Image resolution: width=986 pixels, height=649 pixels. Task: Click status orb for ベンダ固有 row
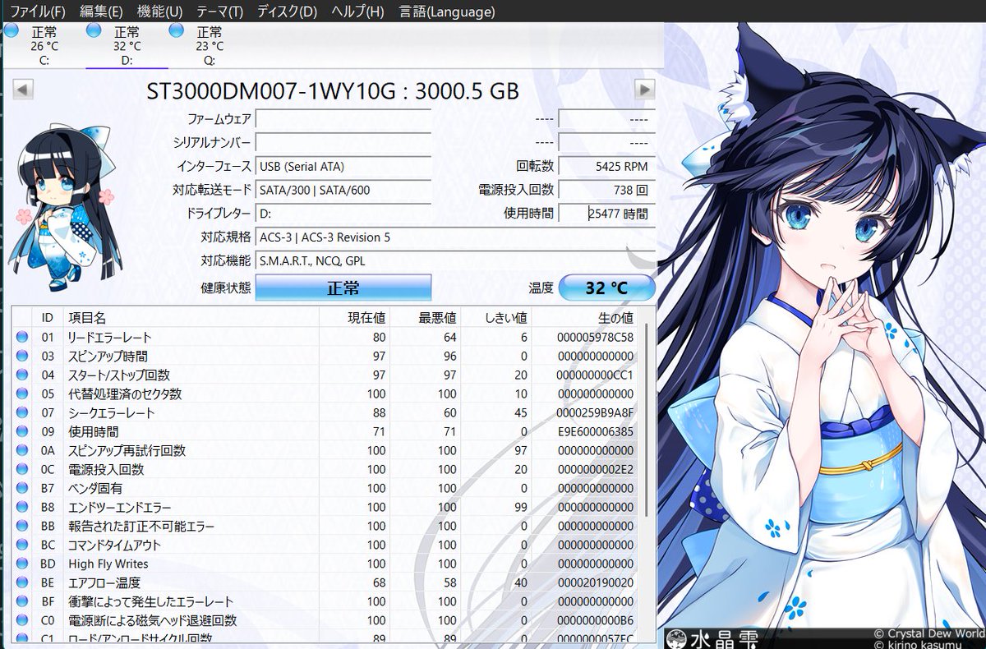[x=22, y=488]
